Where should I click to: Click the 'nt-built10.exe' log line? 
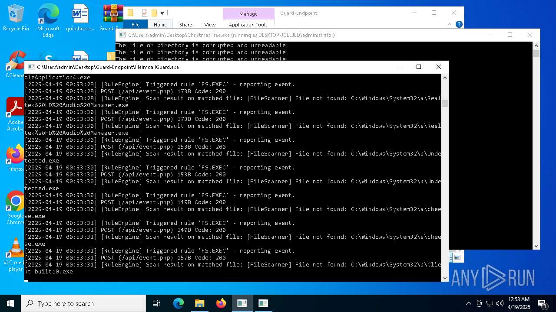coord(49,272)
